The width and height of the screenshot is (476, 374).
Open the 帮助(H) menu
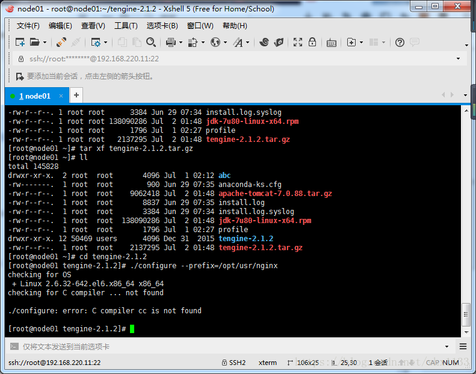[235, 26]
